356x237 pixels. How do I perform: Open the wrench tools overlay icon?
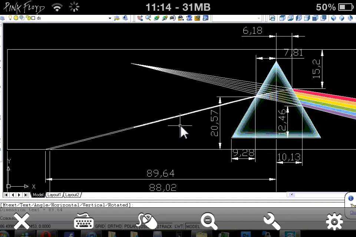pyautogui.click(x=271, y=221)
